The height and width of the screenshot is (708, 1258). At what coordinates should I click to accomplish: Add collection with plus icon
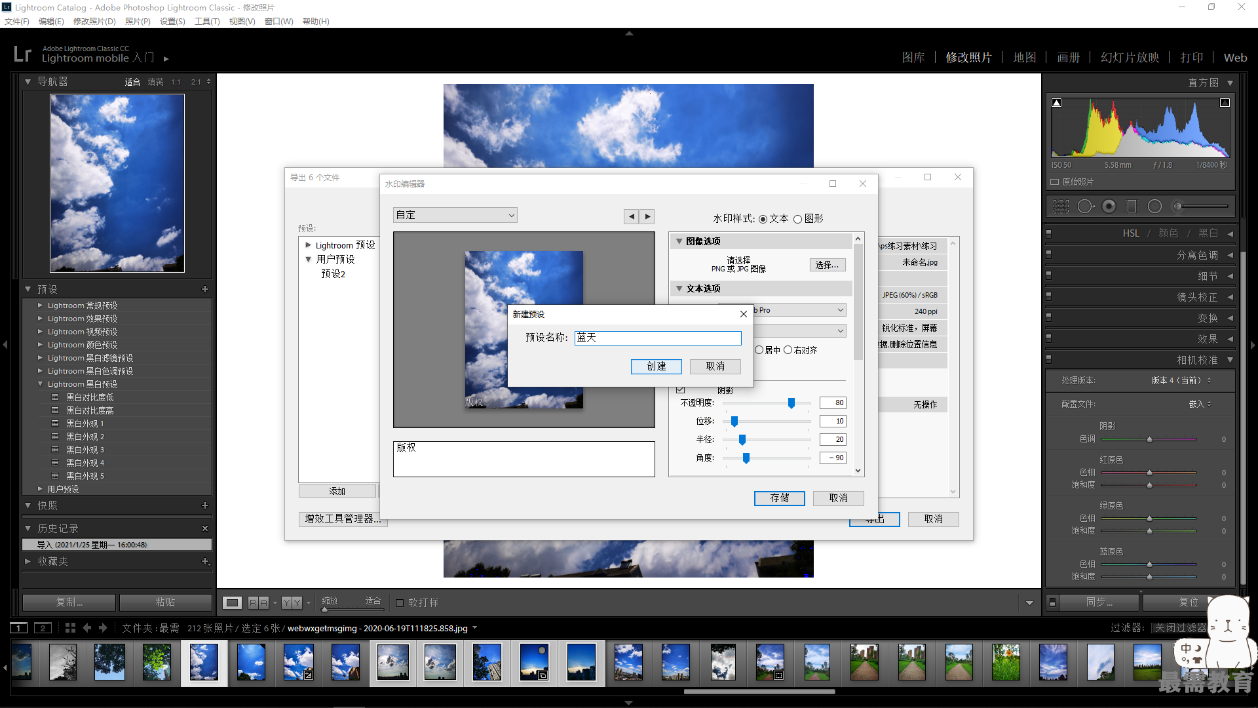(x=205, y=561)
